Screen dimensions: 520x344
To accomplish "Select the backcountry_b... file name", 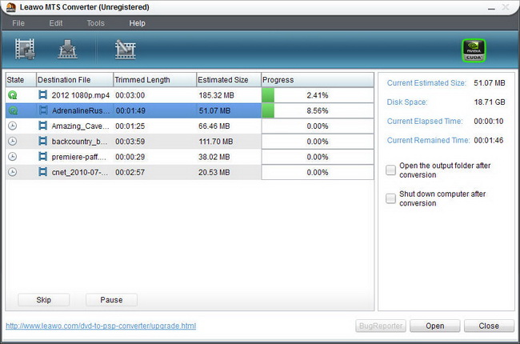I will (79, 142).
